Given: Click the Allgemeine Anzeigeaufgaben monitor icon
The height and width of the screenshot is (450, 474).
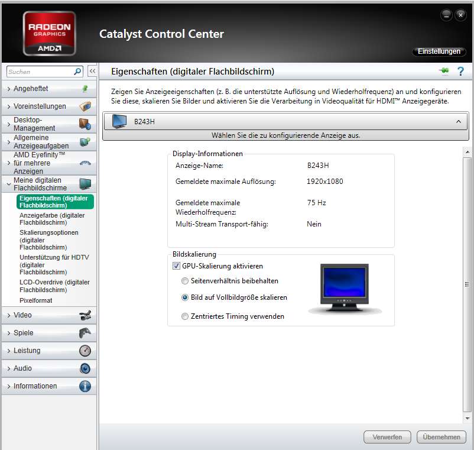Looking at the screenshot, I should click(85, 142).
